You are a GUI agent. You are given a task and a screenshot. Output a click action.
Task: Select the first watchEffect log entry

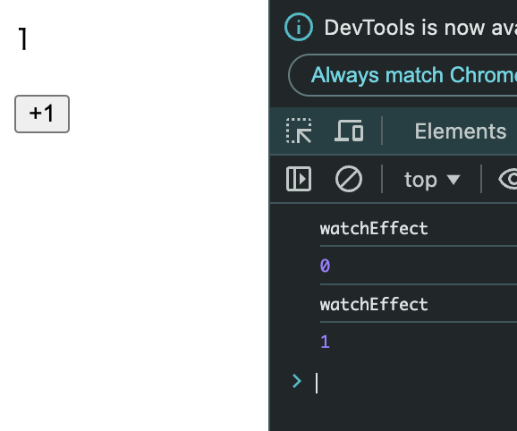pyautogui.click(x=374, y=228)
